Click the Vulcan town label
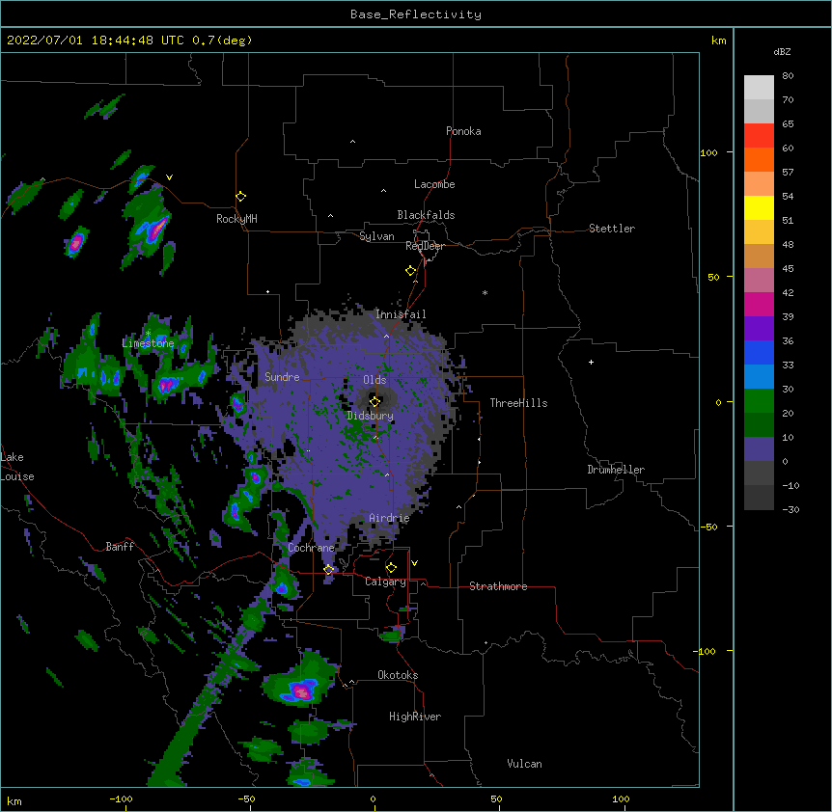 [x=524, y=764]
